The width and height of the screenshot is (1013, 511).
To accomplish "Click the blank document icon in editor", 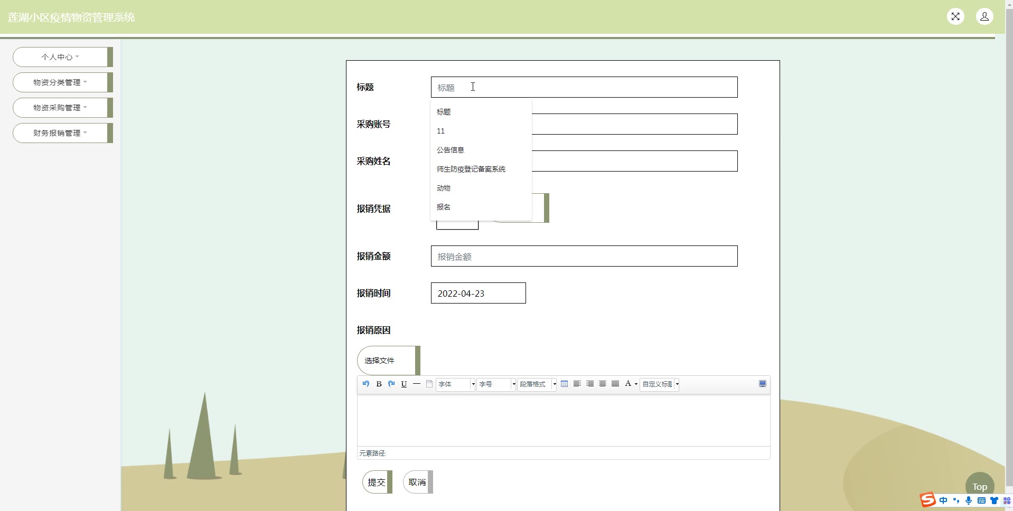I will [429, 384].
